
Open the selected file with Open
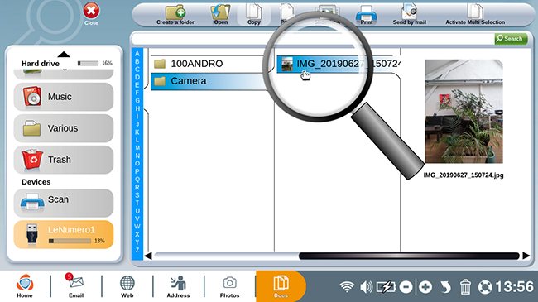click(x=220, y=14)
